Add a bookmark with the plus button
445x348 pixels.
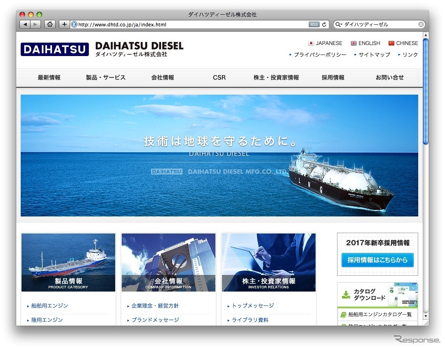pos(64,24)
